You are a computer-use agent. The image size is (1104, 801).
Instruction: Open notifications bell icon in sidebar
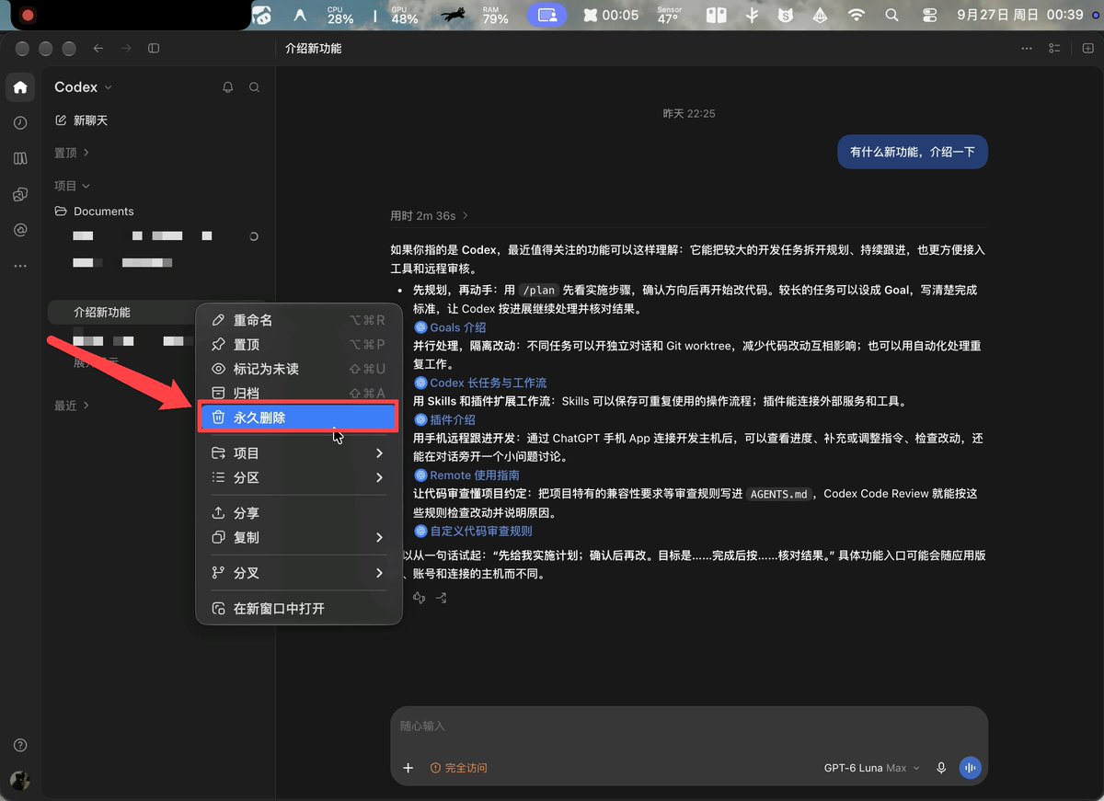point(228,87)
